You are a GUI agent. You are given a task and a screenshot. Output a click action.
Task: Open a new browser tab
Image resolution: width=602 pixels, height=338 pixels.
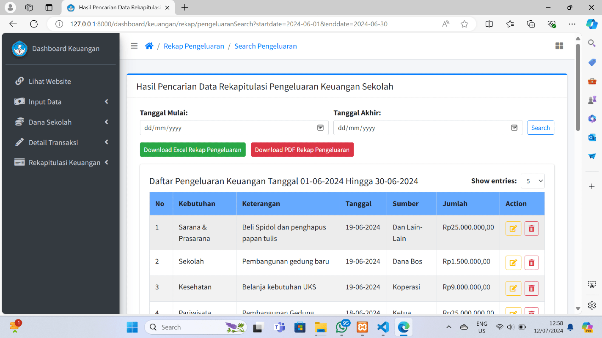(184, 7)
